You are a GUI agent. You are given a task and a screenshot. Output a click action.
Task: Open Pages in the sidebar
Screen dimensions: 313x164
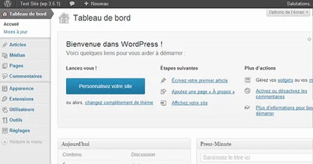coord(16,66)
